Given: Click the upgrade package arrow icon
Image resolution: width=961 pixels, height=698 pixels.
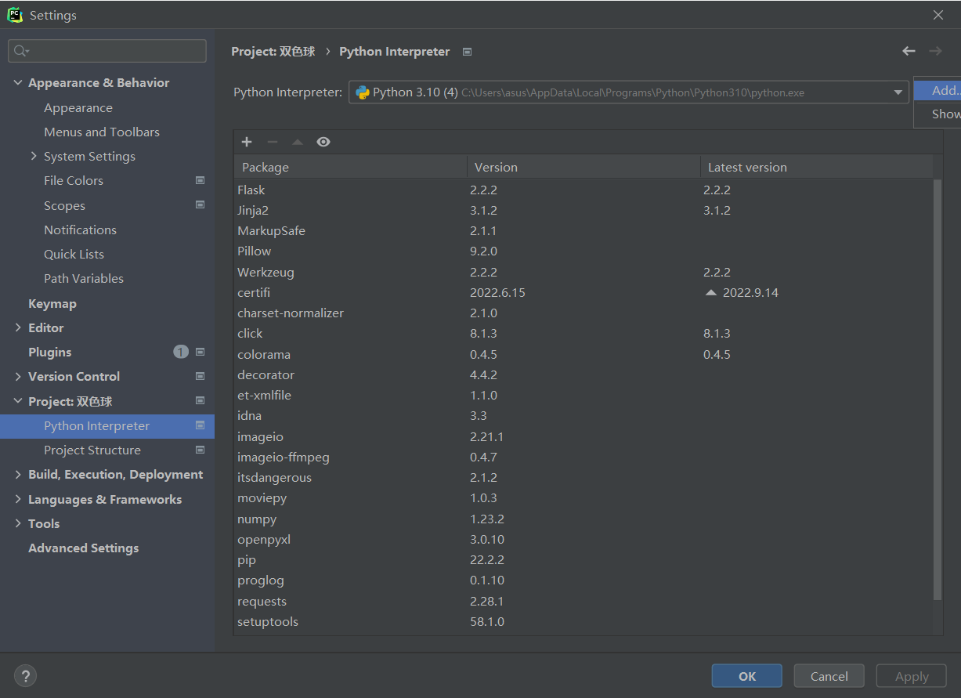Looking at the screenshot, I should click(x=298, y=142).
